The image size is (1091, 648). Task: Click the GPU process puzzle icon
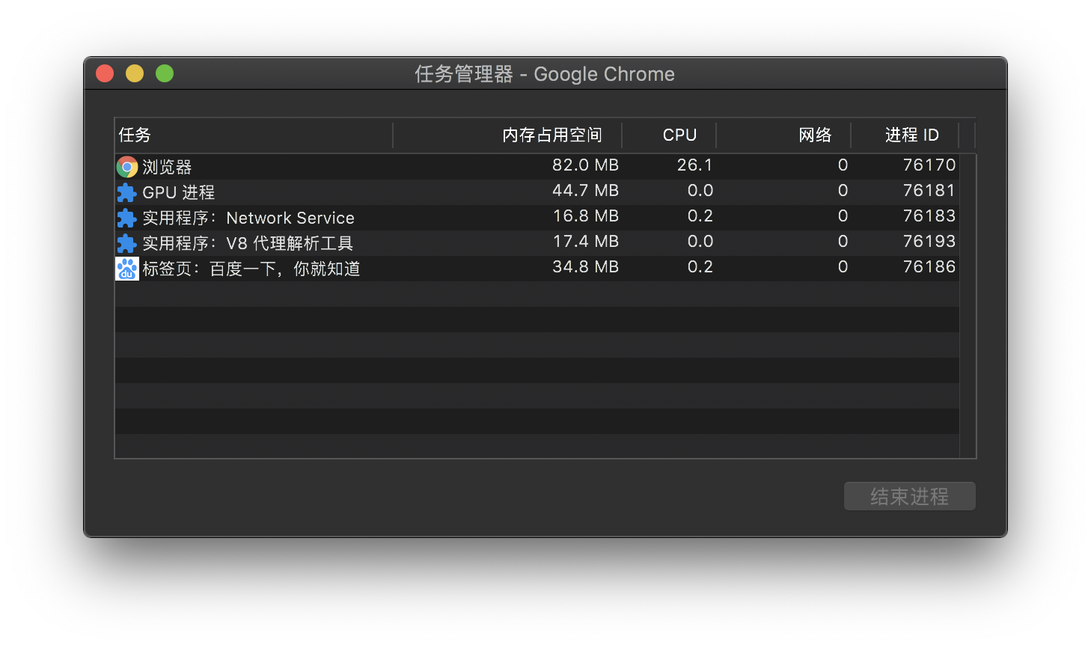coord(127,192)
